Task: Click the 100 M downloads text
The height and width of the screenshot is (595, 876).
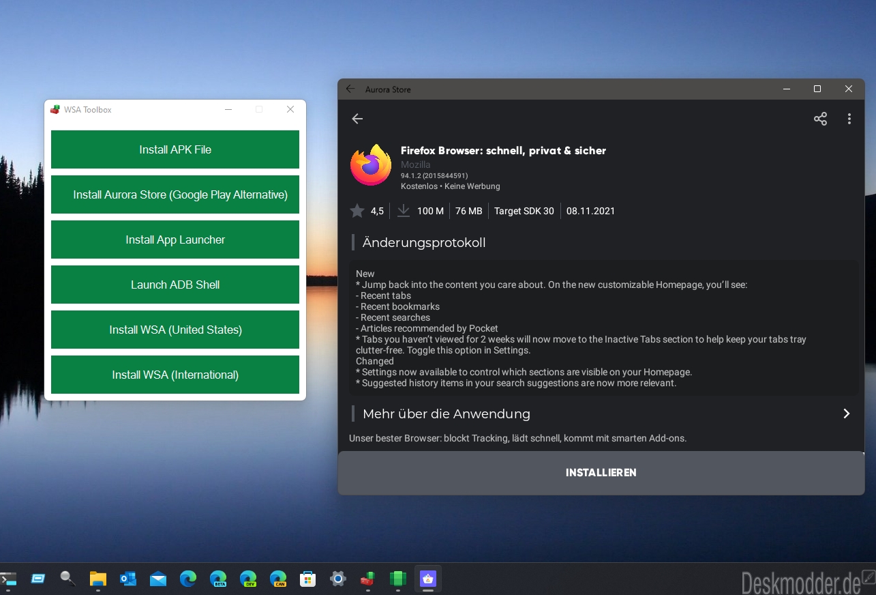Action: point(430,211)
